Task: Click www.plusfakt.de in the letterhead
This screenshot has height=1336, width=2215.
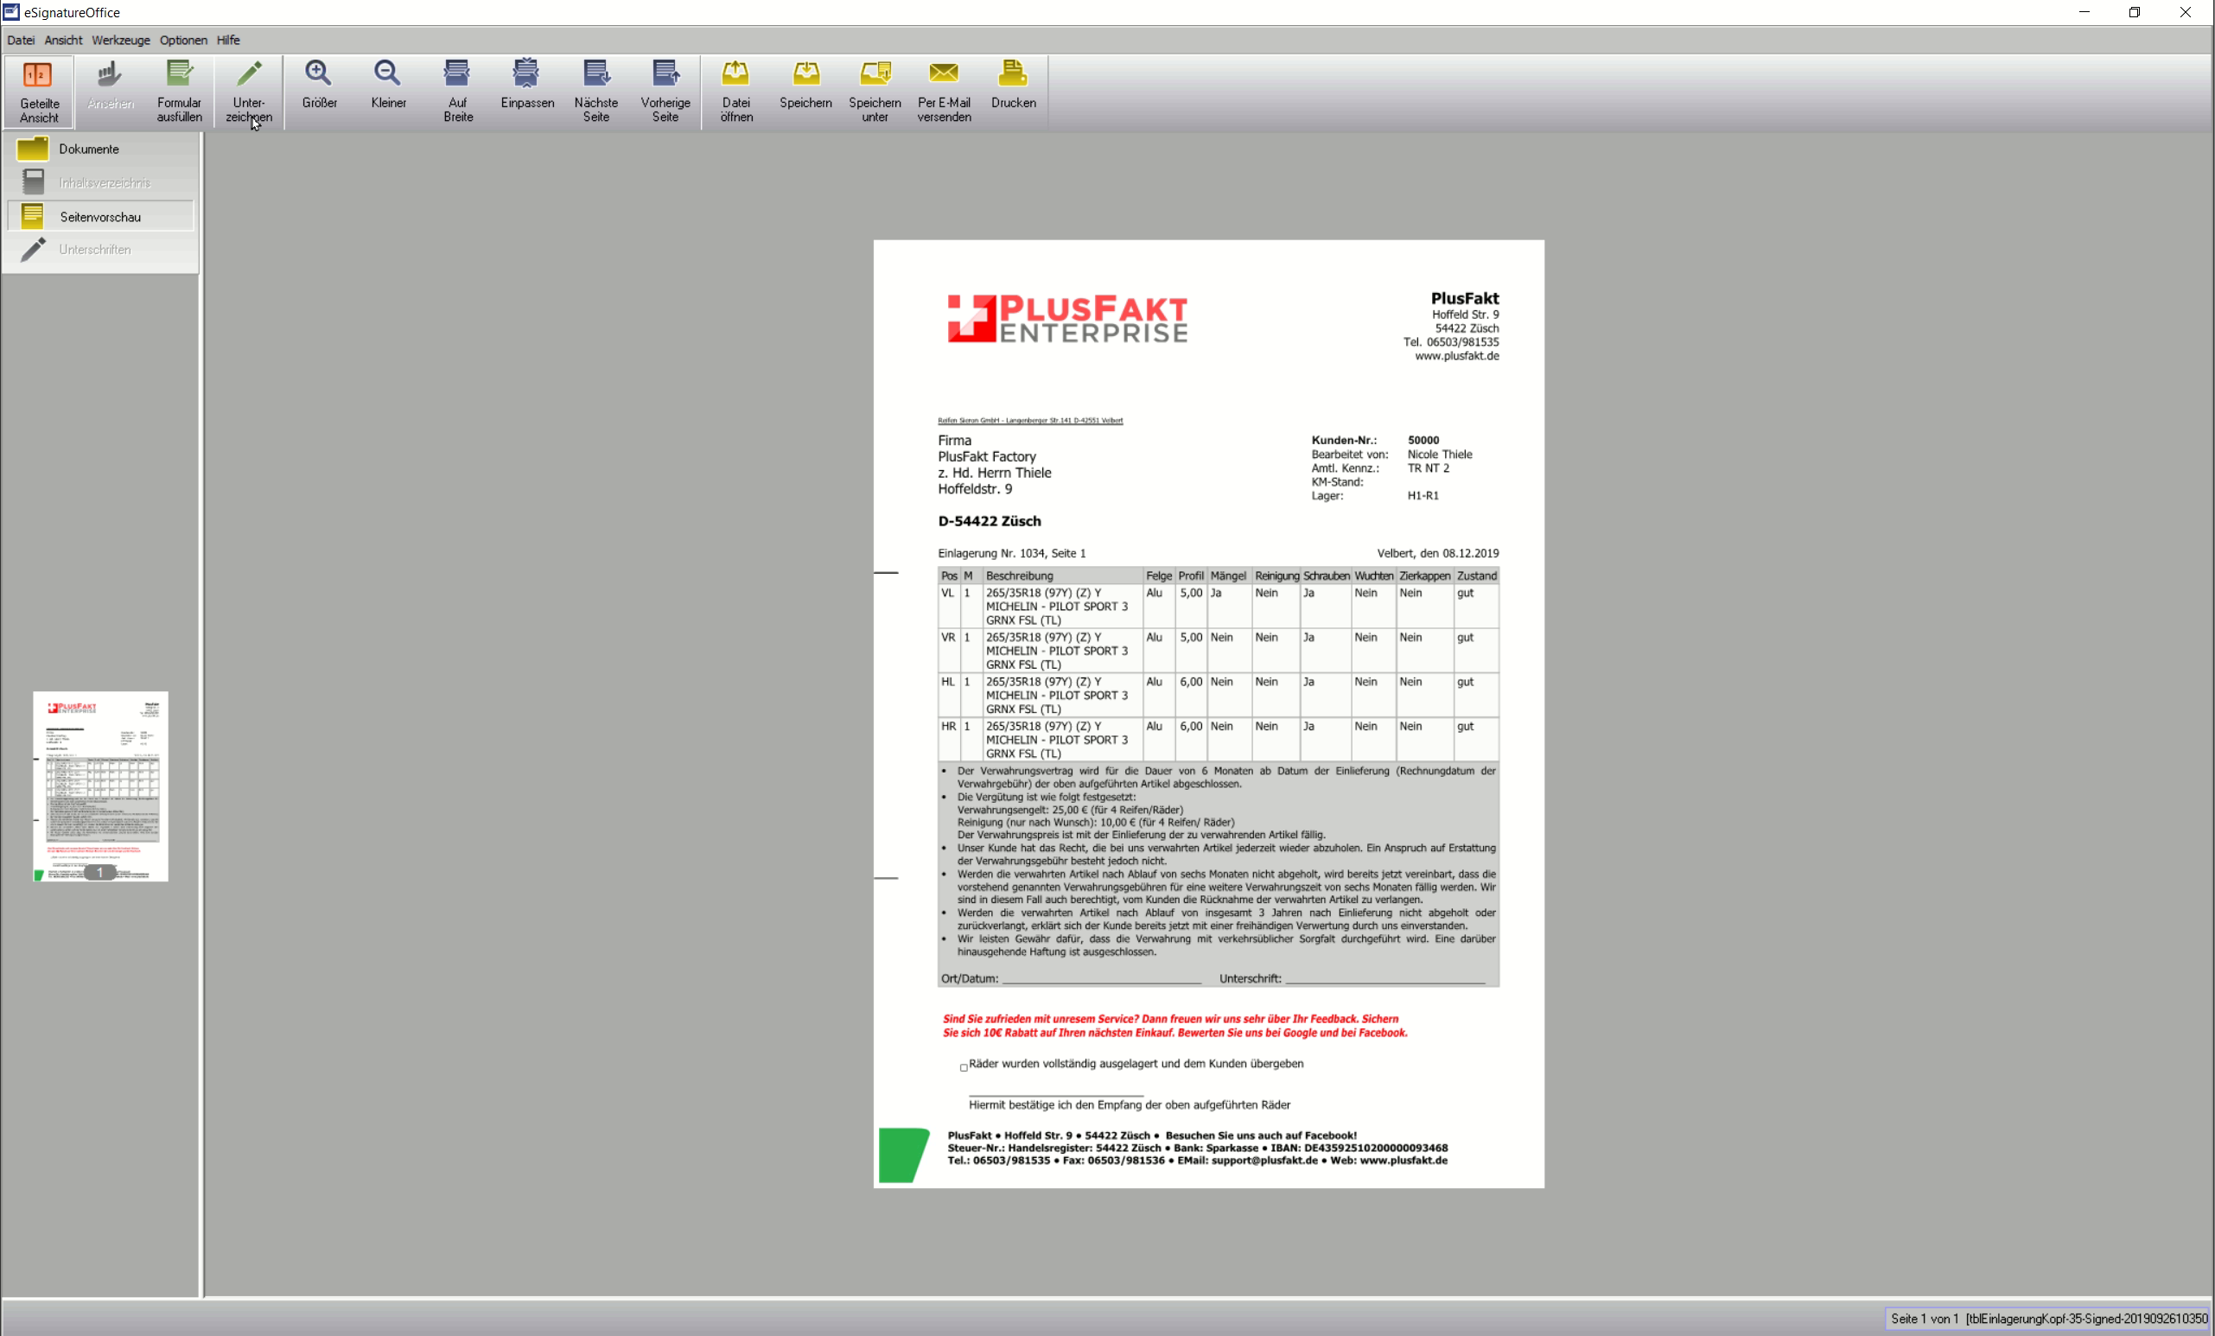Action: pyautogui.click(x=1456, y=356)
